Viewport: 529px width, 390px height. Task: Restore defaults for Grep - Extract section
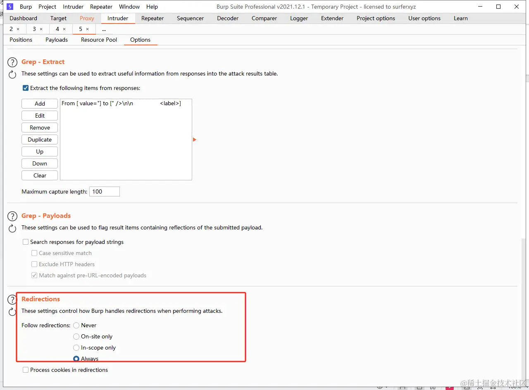click(12, 75)
